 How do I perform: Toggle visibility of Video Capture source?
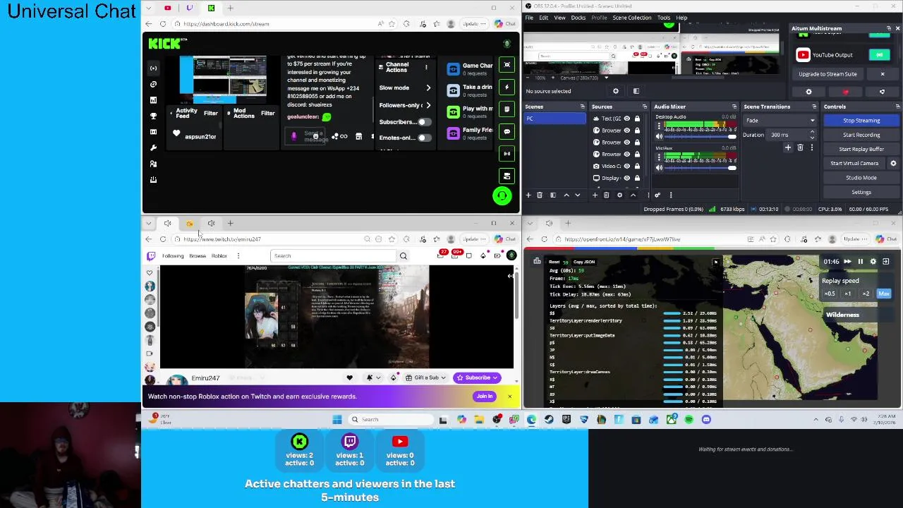click(x=626, y=166)
